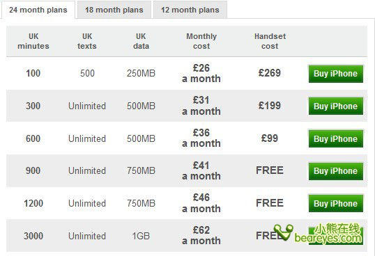This screenshot has height=256, width=375.
Task: Open the 18 month plans tab
Action: (114, 10)
